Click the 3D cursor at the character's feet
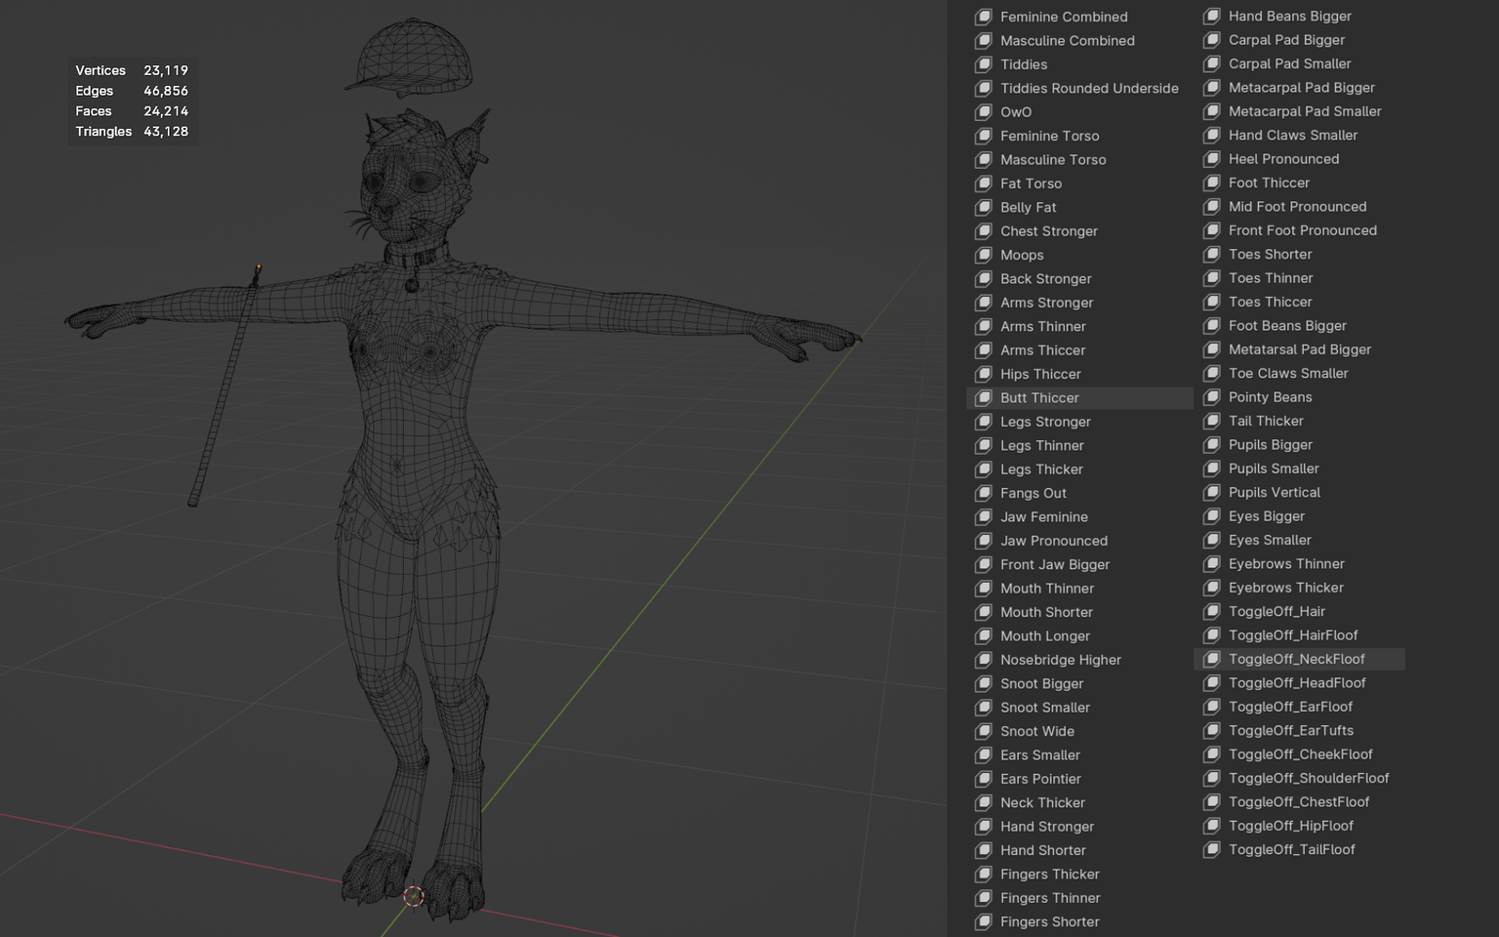The height and width of the screenshot is (937, 1499). (x=414, y=896)
